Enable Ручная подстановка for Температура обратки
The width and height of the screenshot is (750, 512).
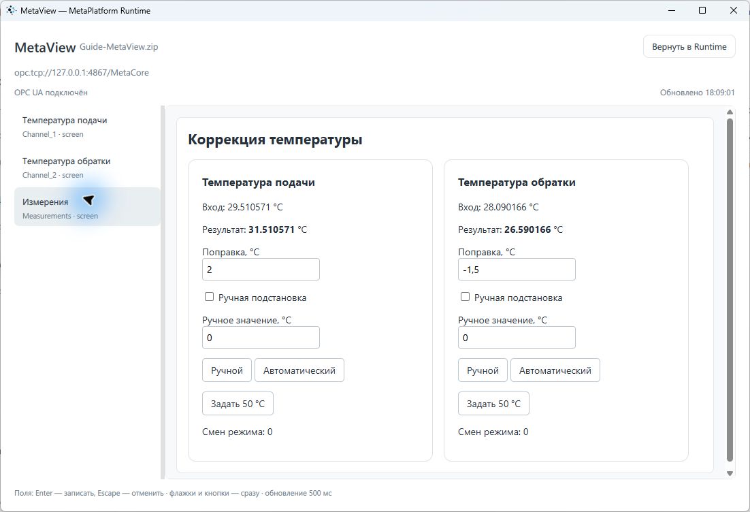click(x=465, y=297)
